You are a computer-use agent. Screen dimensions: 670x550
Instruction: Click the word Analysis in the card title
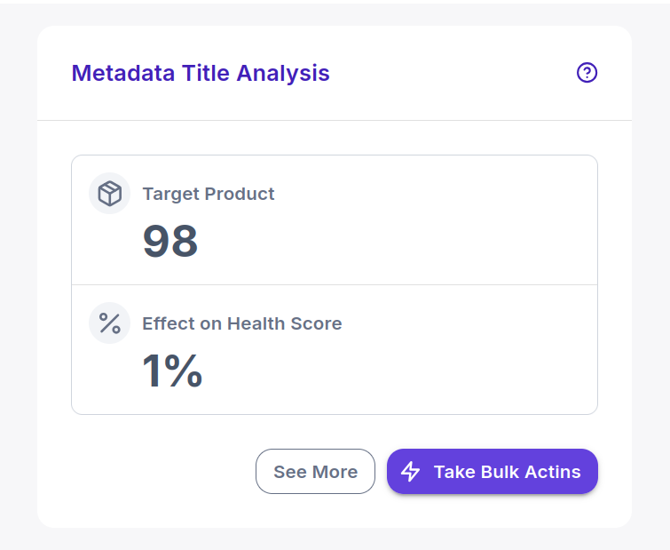[x=283, y=73]
